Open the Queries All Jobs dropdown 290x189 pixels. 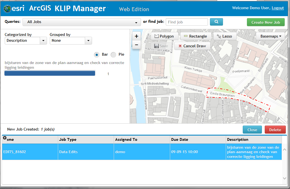(81, 22)
